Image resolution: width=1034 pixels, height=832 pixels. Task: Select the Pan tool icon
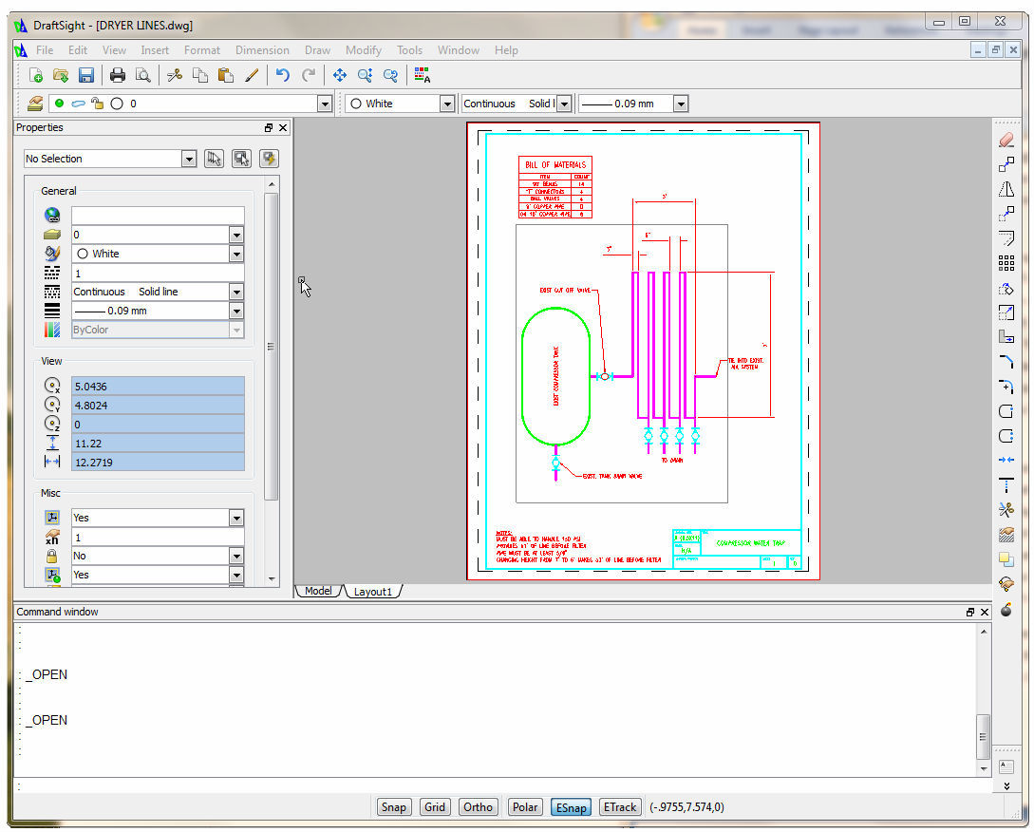(339, 75)
